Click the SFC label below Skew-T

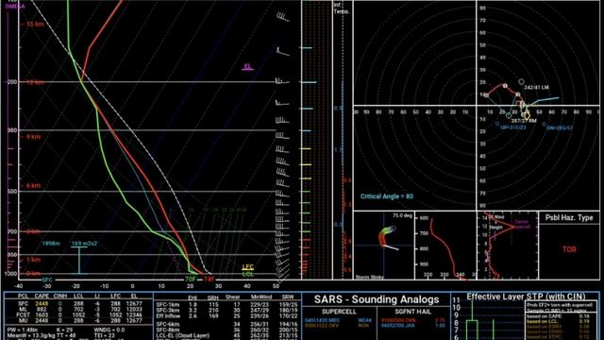pos(47,280)
